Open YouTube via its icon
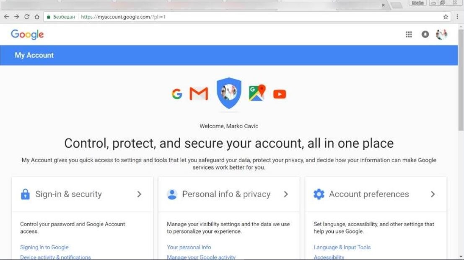464x260 pixels. pos(279,94)
